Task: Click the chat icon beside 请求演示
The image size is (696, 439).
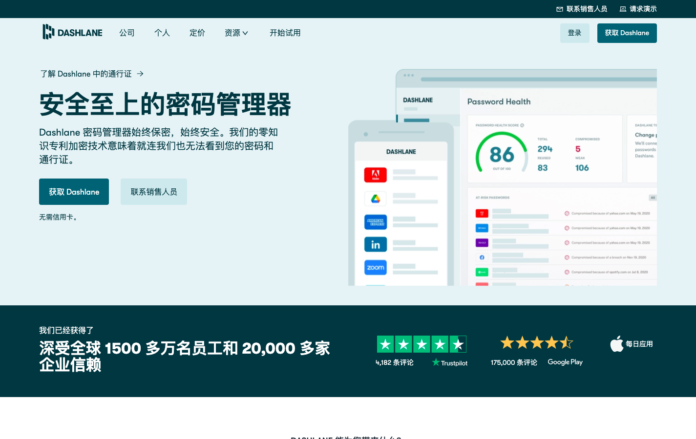Action: (622, 9)
